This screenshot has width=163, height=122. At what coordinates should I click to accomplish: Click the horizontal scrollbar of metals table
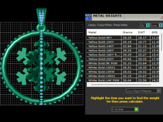pos(121,84)
